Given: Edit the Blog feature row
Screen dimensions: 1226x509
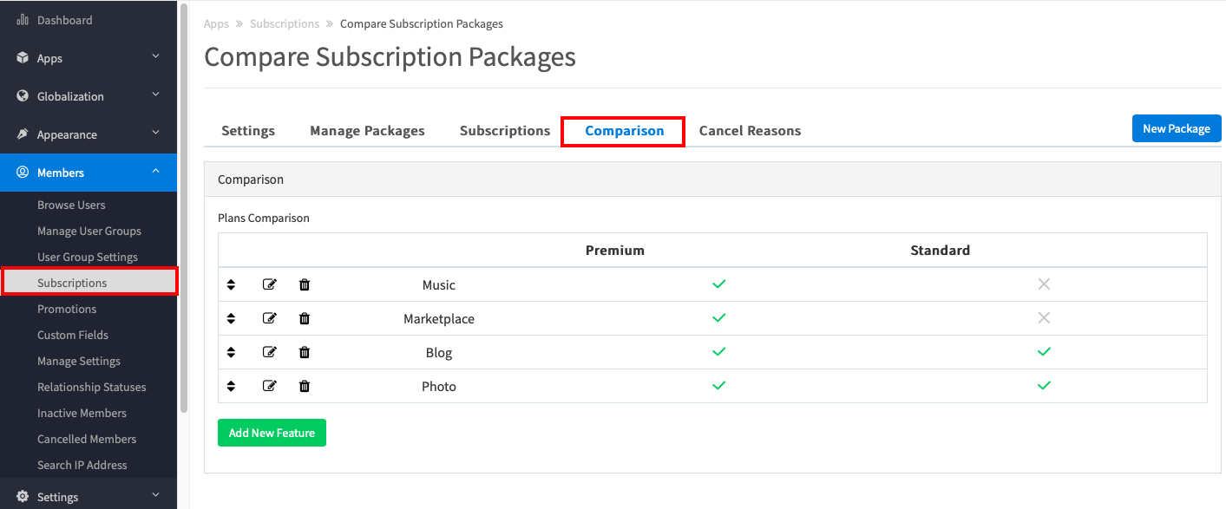Looking at the screenshot, I should click(269, 352).
